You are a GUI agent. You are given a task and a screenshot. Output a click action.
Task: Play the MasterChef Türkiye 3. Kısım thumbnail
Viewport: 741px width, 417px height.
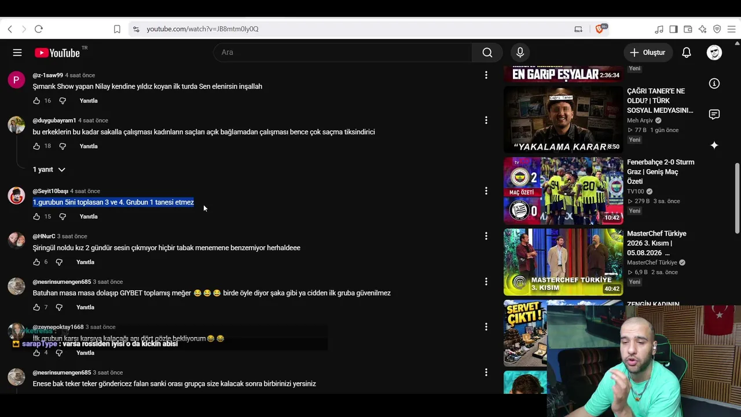[x=563, y=262]
